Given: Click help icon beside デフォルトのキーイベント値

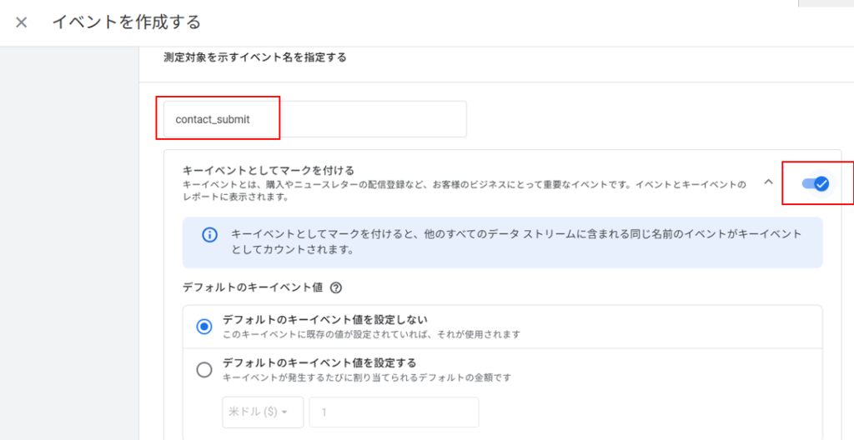Looking at the screenshot, I should (336, 287).
